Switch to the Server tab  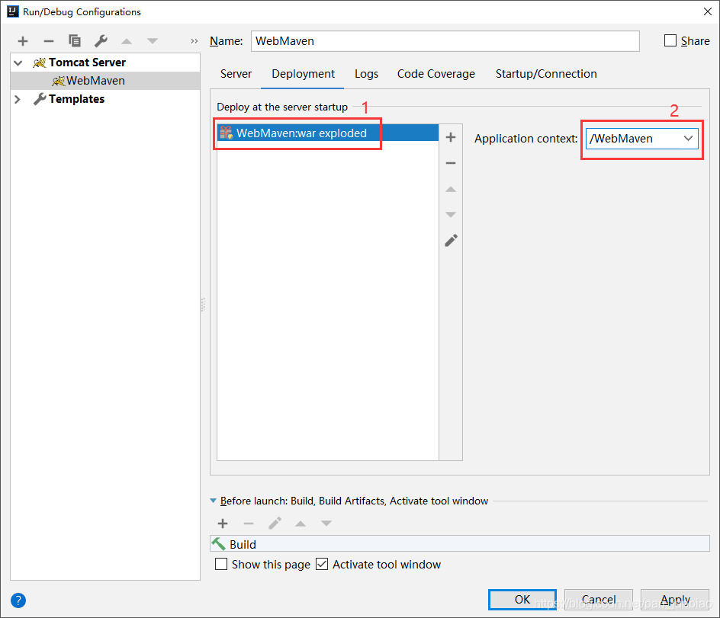tap(236, 74)
